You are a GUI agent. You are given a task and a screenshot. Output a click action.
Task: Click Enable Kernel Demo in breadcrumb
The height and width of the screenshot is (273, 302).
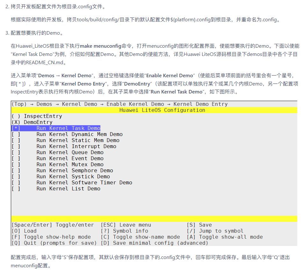point(135,104)
